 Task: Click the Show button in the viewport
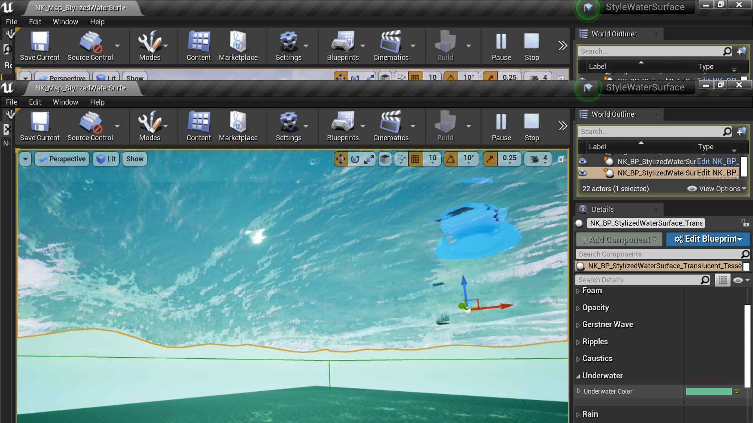point(135,159)
